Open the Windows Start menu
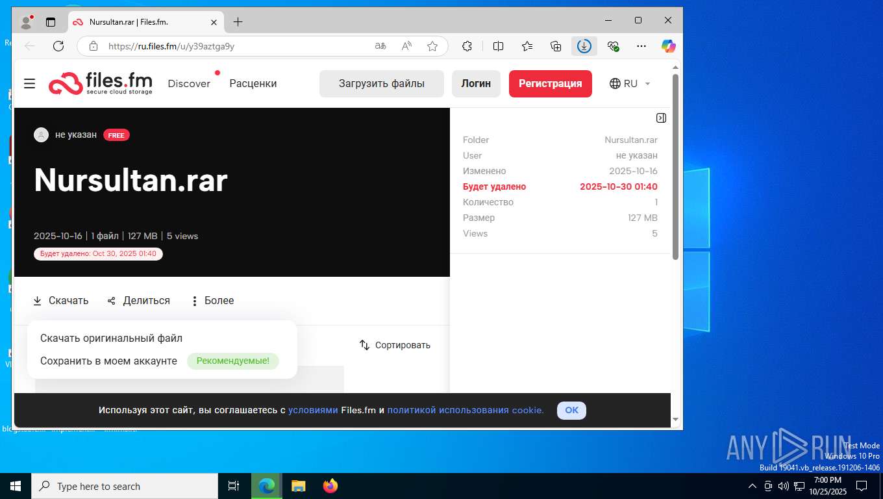Image resolution: width=883 pixels, height=499 pixels. point(16,486)
